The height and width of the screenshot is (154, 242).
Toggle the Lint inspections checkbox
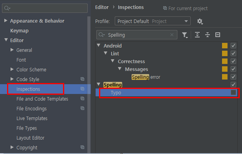pos(233,53)
